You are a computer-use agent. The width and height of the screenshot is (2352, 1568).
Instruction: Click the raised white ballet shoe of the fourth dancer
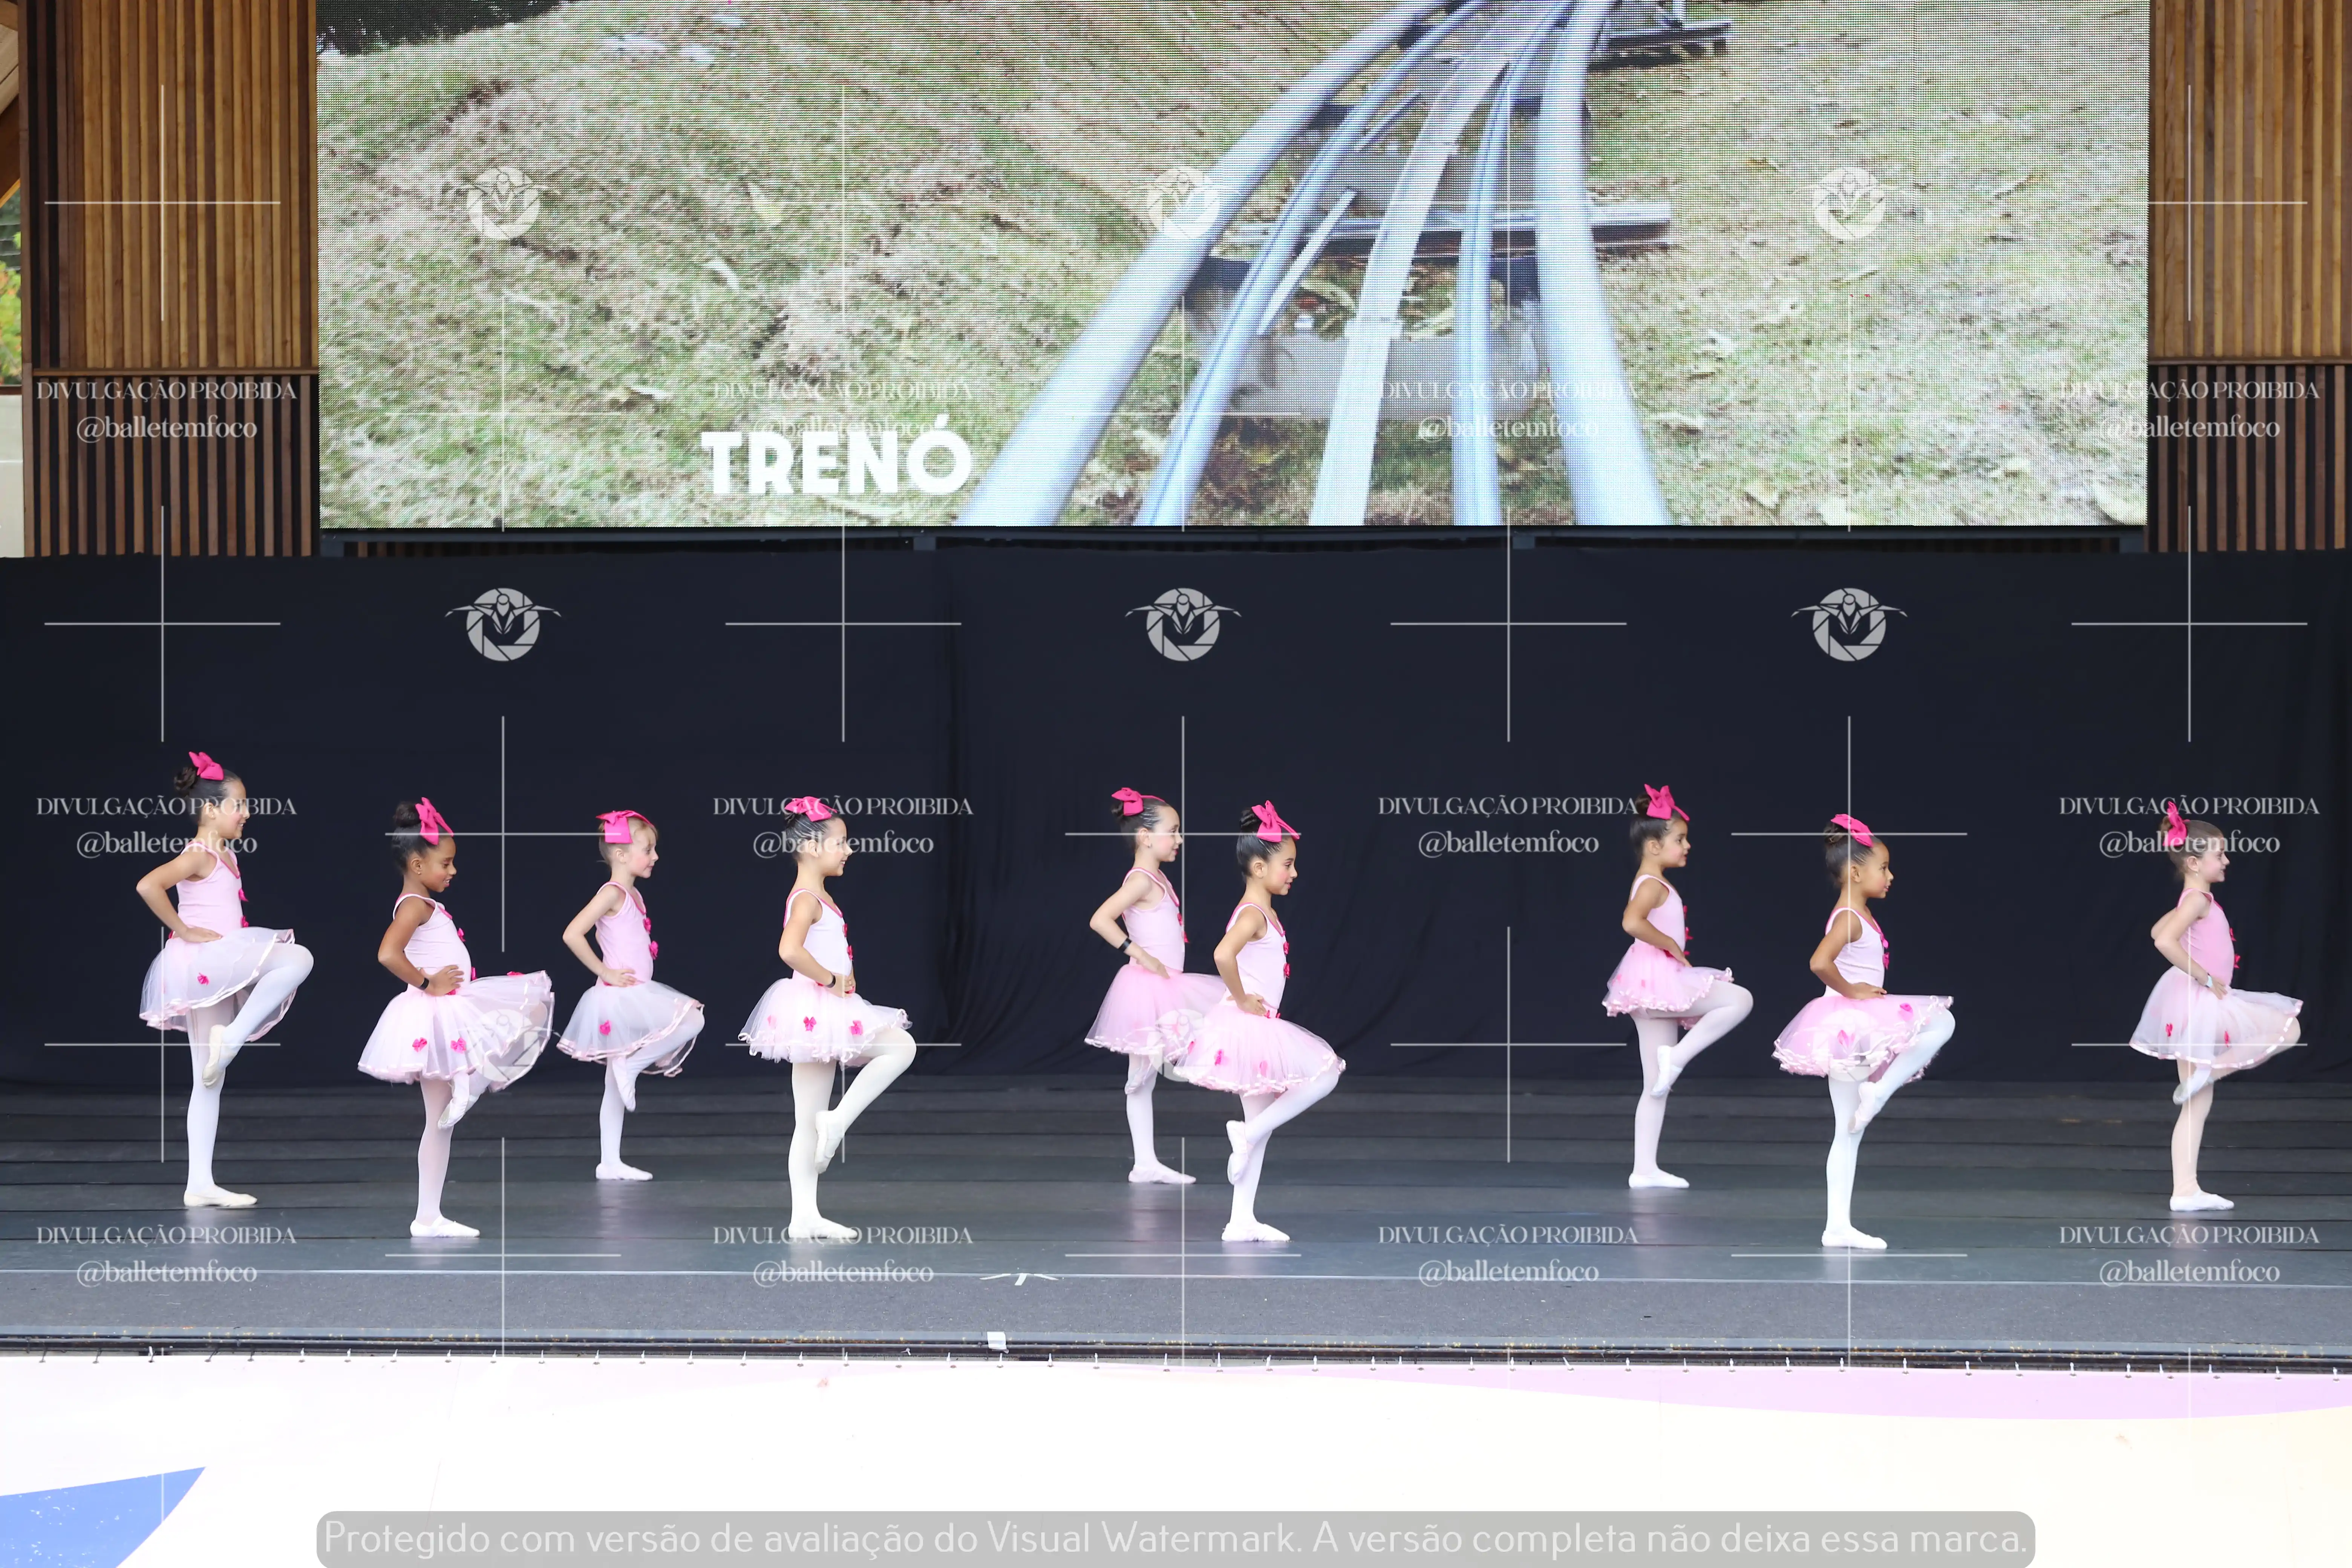tap(826, 1140)
